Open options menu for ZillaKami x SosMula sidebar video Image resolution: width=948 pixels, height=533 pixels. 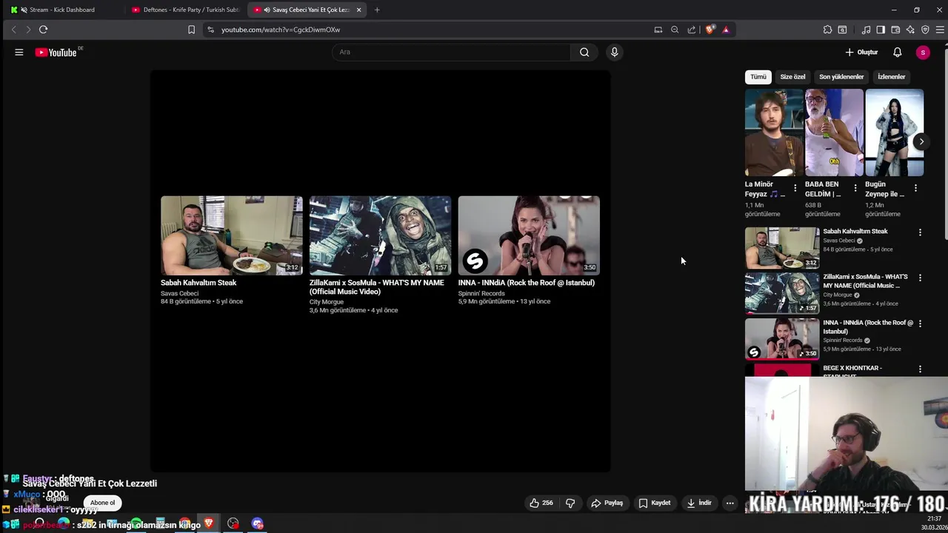pos(920,278)
